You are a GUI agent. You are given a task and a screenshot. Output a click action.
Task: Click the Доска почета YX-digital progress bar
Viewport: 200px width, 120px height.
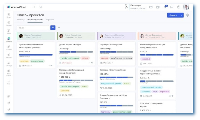click(x=76, y=52)
